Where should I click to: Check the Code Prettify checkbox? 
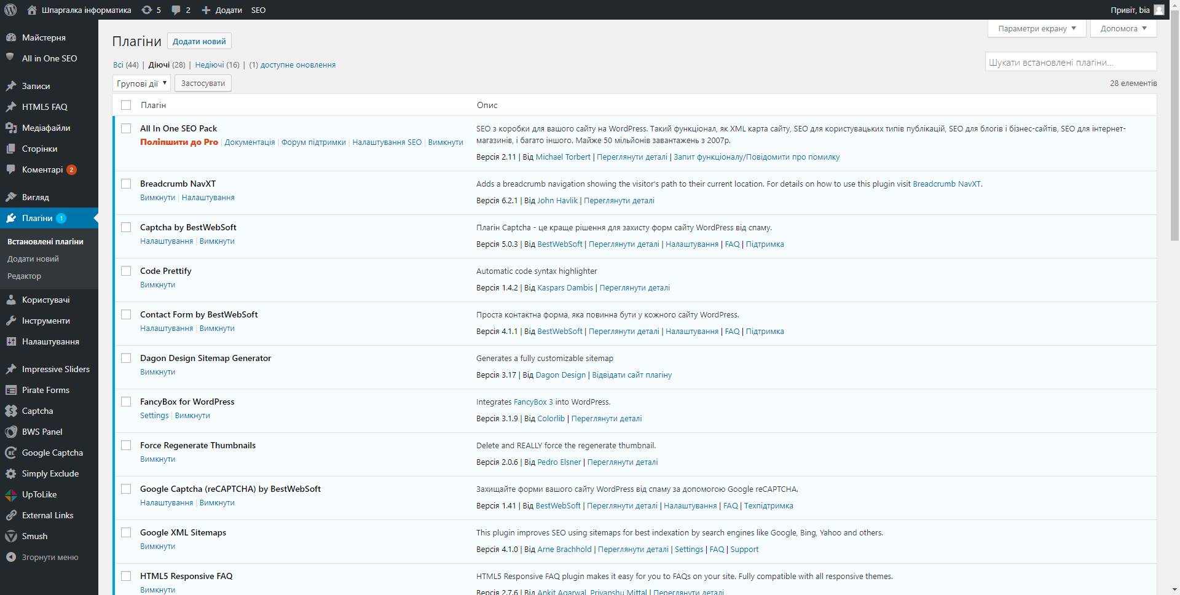[x=126, y=271]
